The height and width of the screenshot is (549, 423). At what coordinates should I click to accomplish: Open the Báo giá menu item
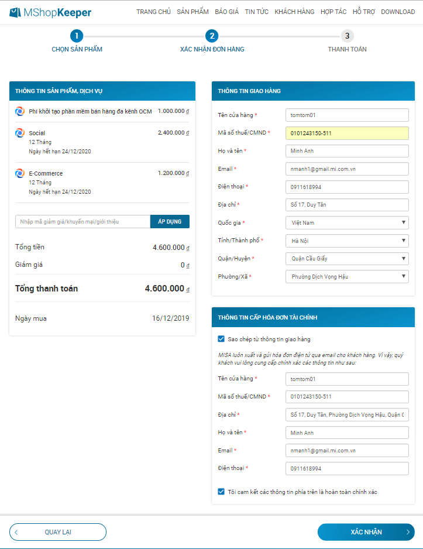click(x=226, y=12)
